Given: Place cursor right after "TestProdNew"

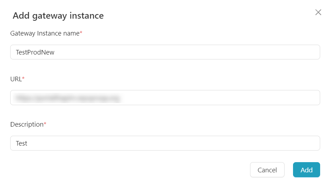Looking at the screenshot, I should pos(55,52).
